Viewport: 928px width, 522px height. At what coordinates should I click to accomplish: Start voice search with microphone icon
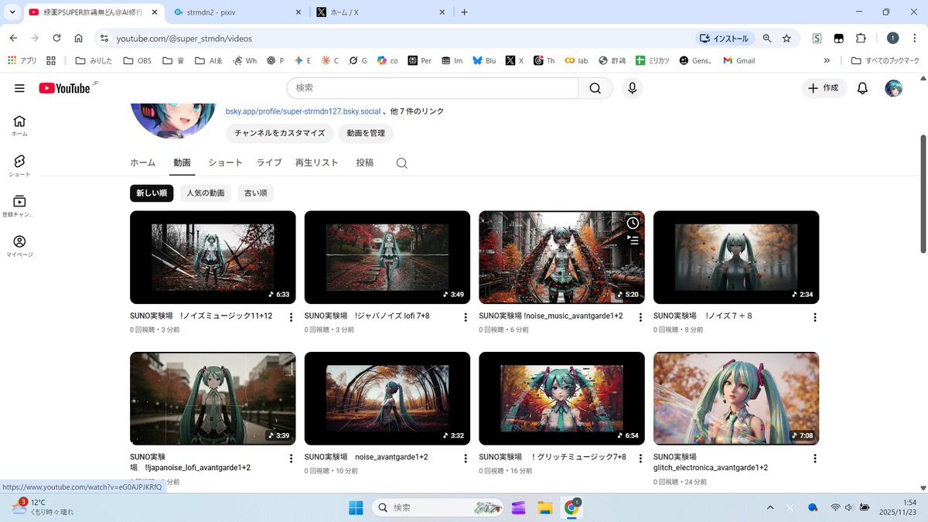[x=633, y=88]
